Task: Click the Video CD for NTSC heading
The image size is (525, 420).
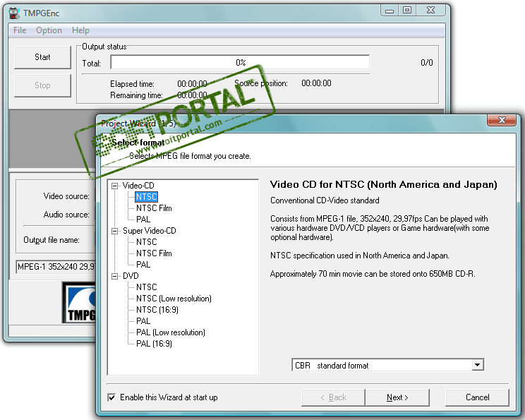Action: click(x=384, y=184)
